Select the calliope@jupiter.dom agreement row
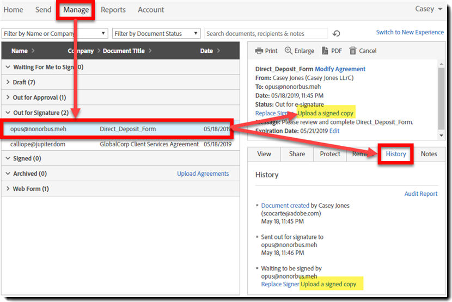Viewport: 452px width, 302px height. 120,144
